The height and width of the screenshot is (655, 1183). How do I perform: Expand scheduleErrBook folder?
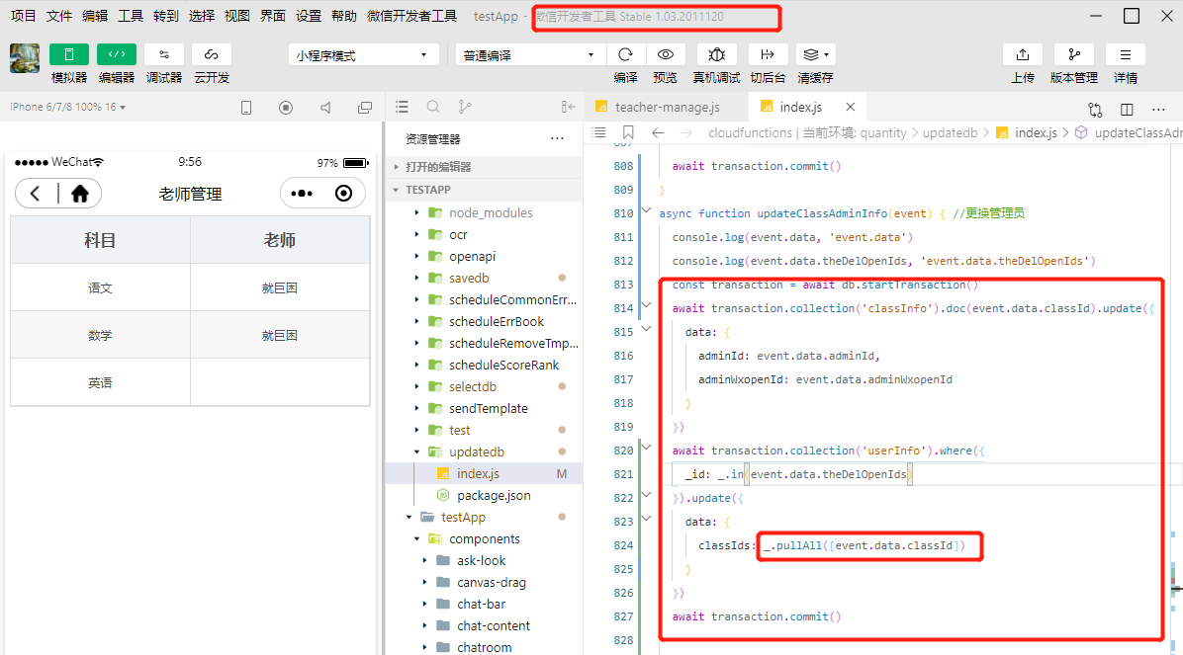tap(485, 322)
